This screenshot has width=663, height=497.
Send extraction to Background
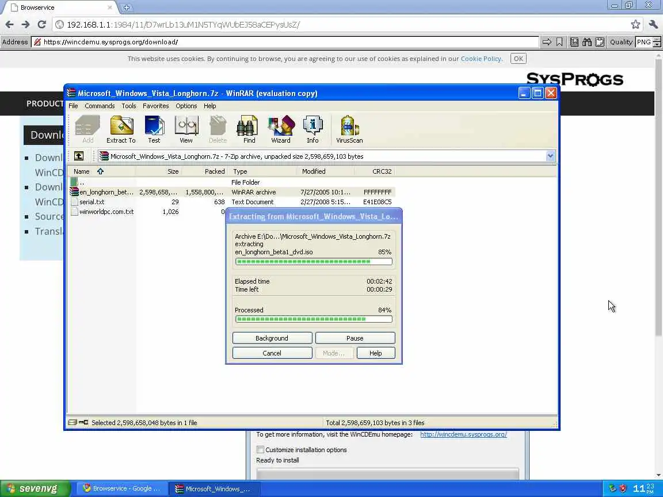[272, 338]
